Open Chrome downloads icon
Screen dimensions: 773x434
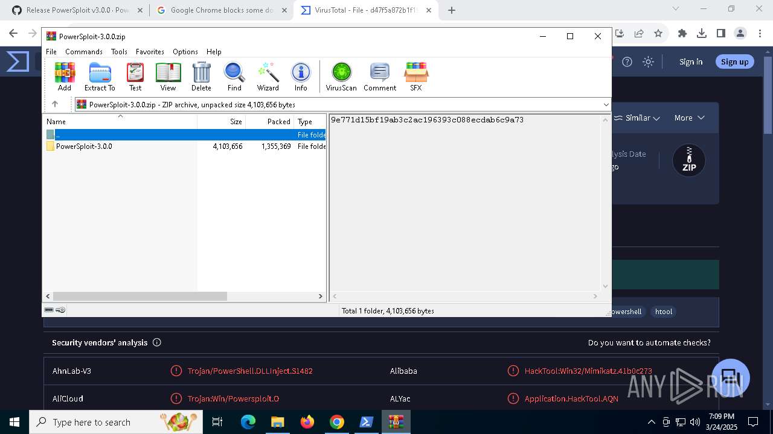pyautogui.click(x=702, y=34)
